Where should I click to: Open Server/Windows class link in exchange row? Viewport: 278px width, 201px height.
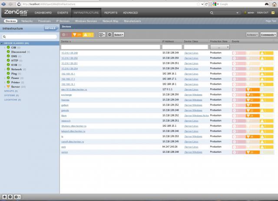(193, 95)
